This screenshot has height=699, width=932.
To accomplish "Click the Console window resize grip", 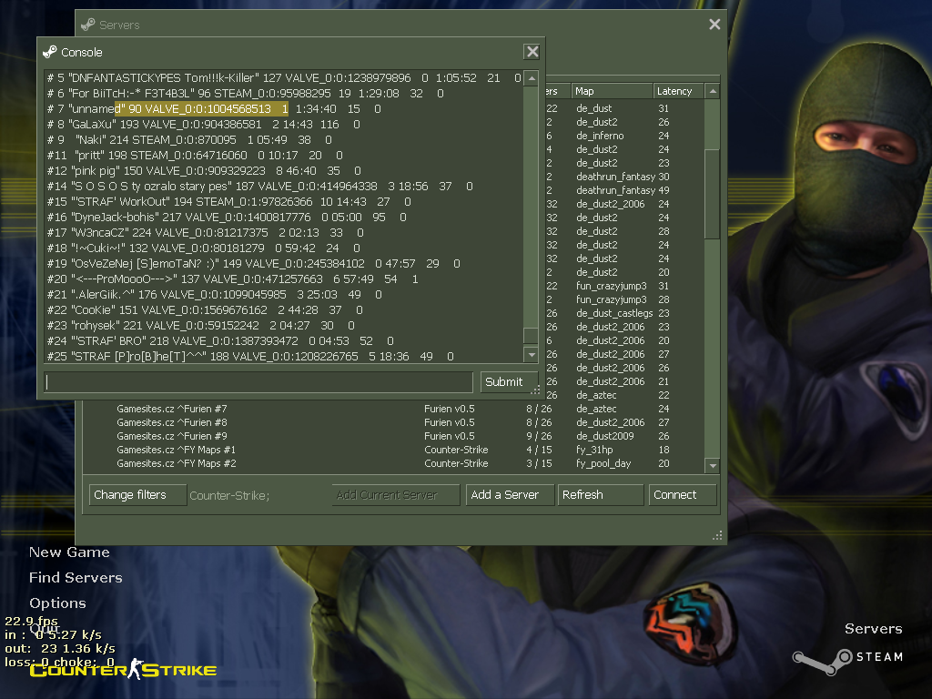I will tap(535, 390).
